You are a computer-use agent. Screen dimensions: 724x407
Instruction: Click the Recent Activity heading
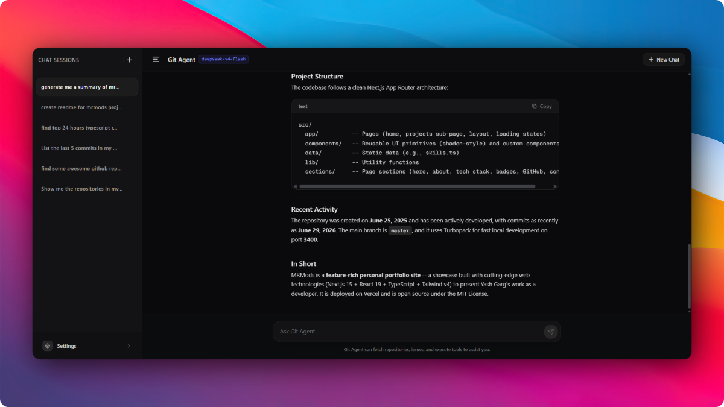[x=314, y=209]
